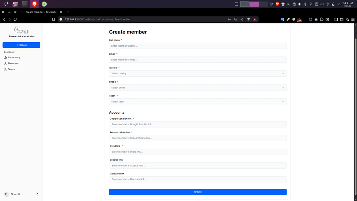Click the browser address bar URL
Screen dimensions: 357x201
coord(97,20)
